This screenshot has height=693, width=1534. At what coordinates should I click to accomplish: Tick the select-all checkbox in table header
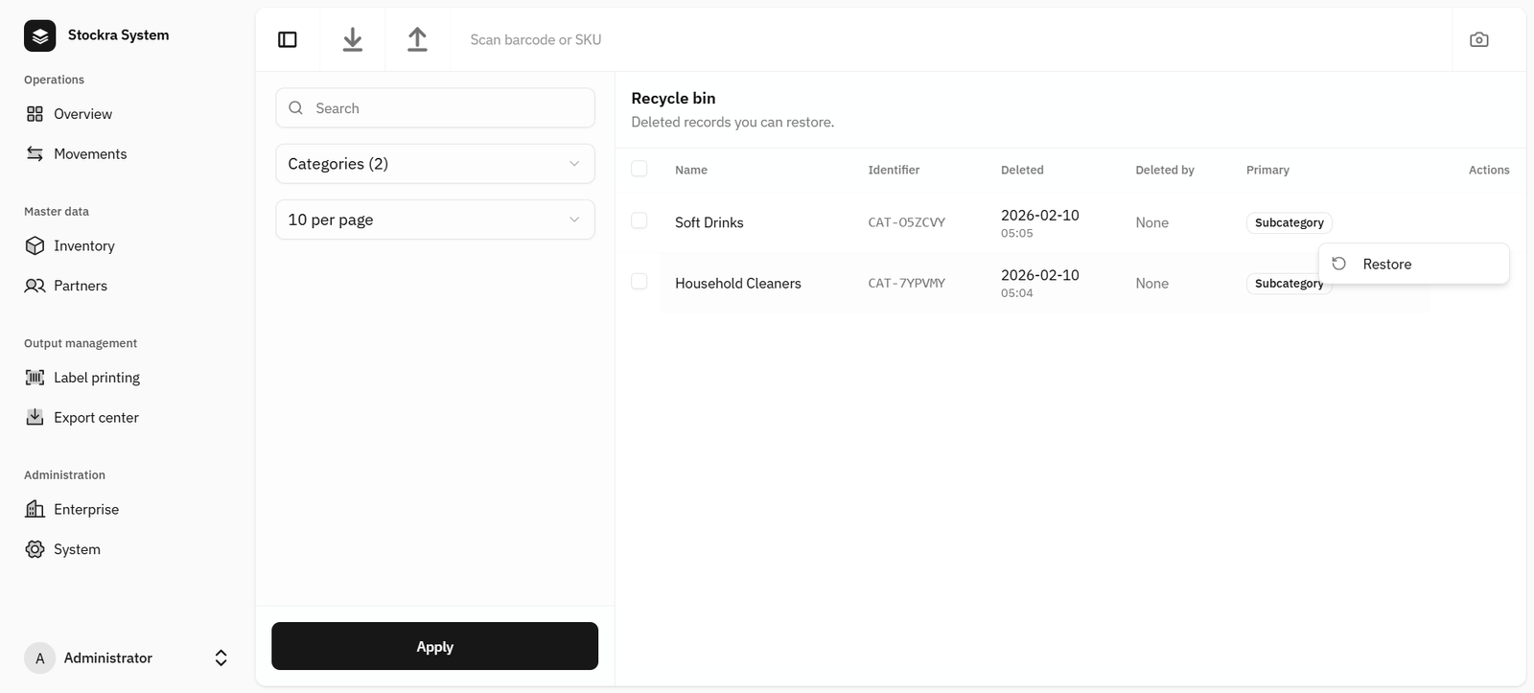tap(639, 169)
